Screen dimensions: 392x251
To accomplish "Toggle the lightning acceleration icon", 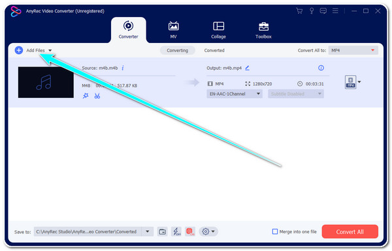I will point(177,231).
